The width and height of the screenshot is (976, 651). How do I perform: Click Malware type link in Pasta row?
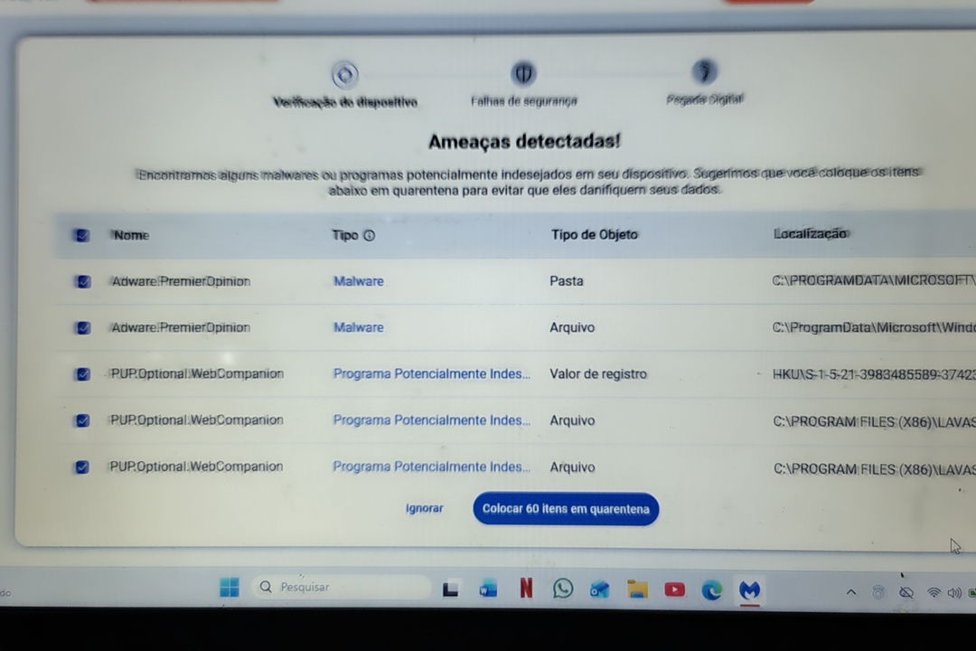(359, 281)
